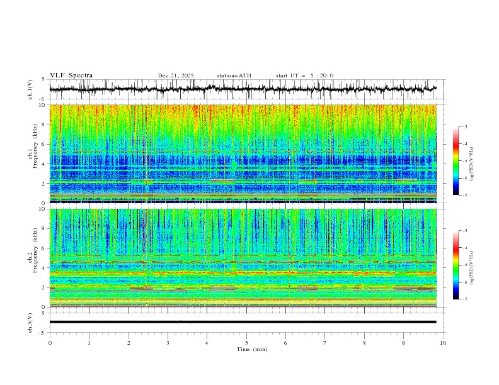Click the ch.3 flat black trace
Image resolution: width=499 pixels, height=385 pixels.
243,322
